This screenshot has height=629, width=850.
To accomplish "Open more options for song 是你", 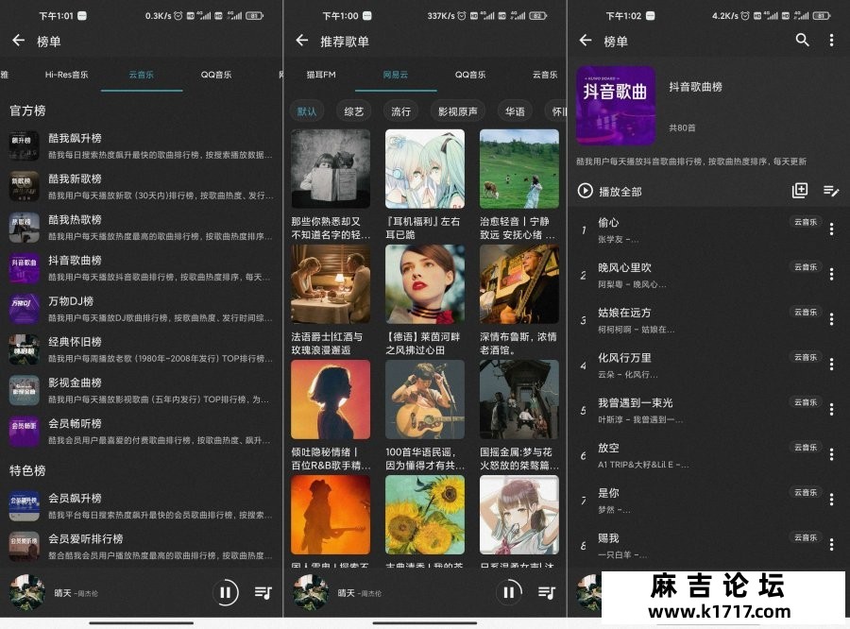I will pos(831,500).
